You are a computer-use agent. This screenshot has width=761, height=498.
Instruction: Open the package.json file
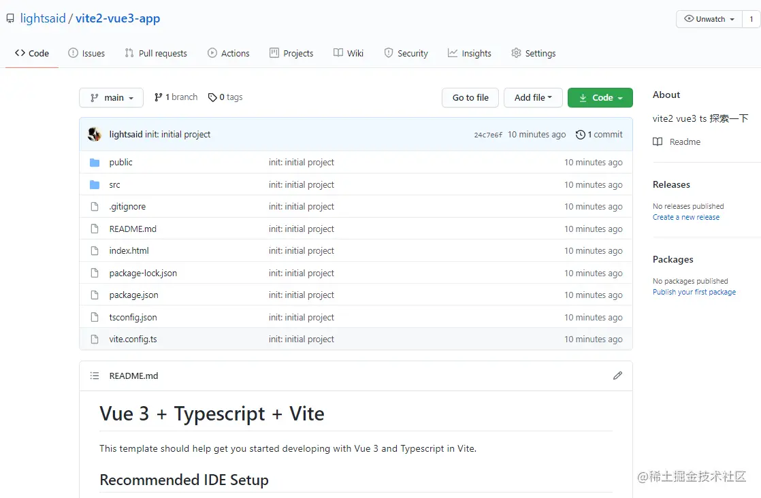coord(133,295)
